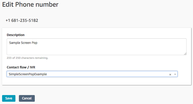Screen dimensions: 193x104
Task: Clear the selected contact flow with the x icon
Action: pyautogui.click(x=170, y=74)
